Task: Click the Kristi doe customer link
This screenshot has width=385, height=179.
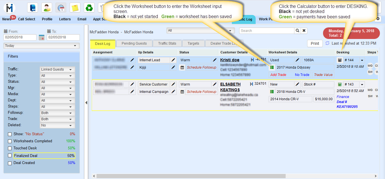Action: tap(230, 60)
